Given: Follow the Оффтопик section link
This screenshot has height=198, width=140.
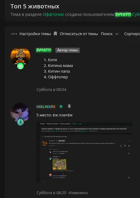Looking at the screenshot, I should click(53, 14).
